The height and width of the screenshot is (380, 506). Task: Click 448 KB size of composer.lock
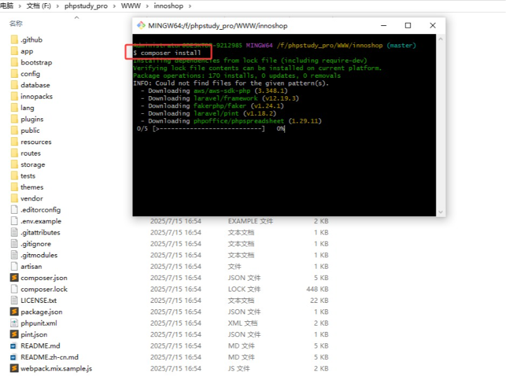318,289
